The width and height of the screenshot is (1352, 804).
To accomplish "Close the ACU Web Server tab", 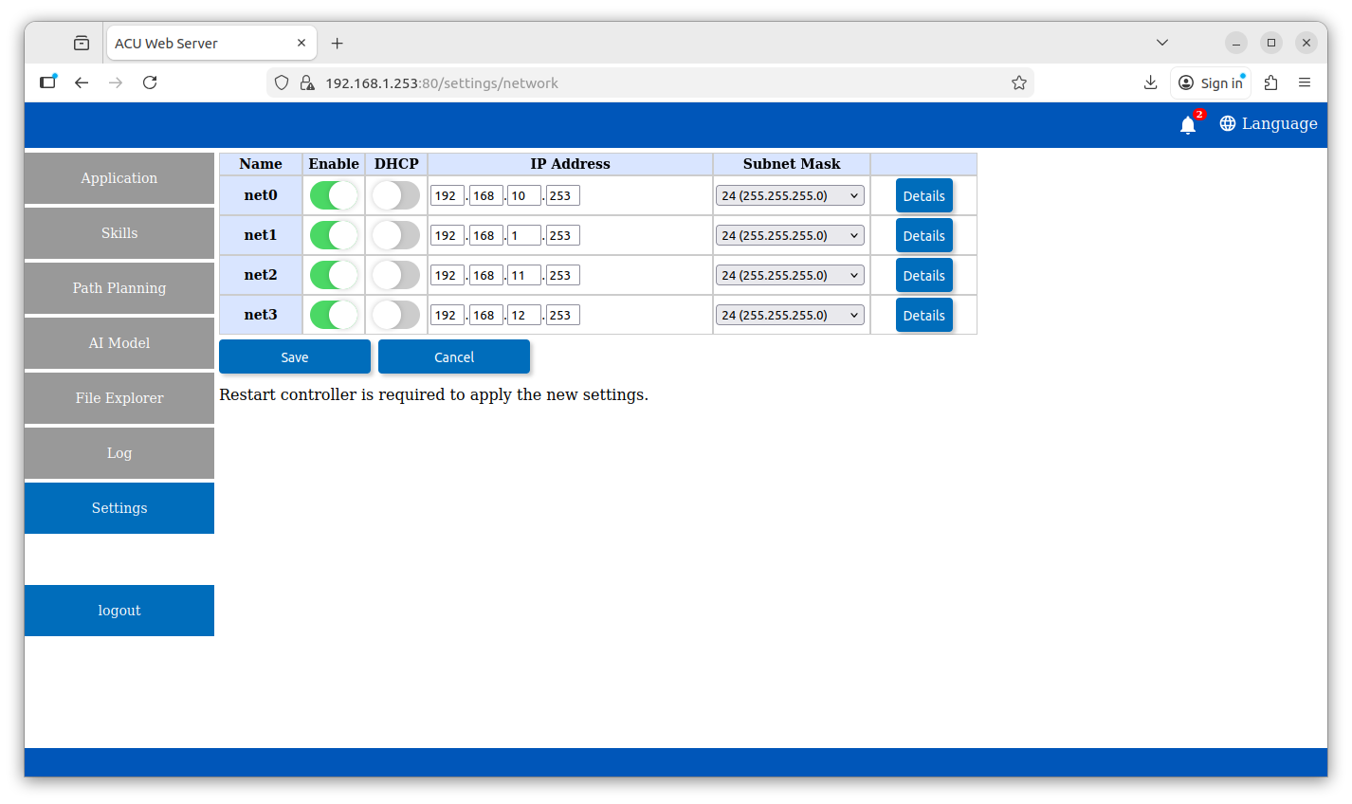I will (301, 43).
